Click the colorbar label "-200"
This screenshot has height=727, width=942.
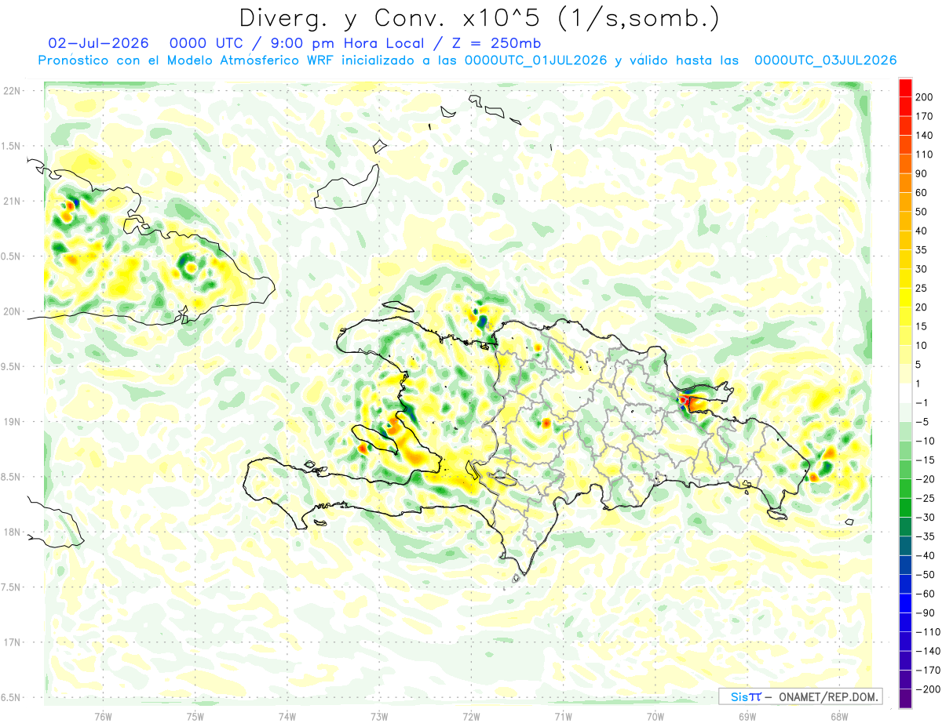pyautogui.click(x=928, y=689)
